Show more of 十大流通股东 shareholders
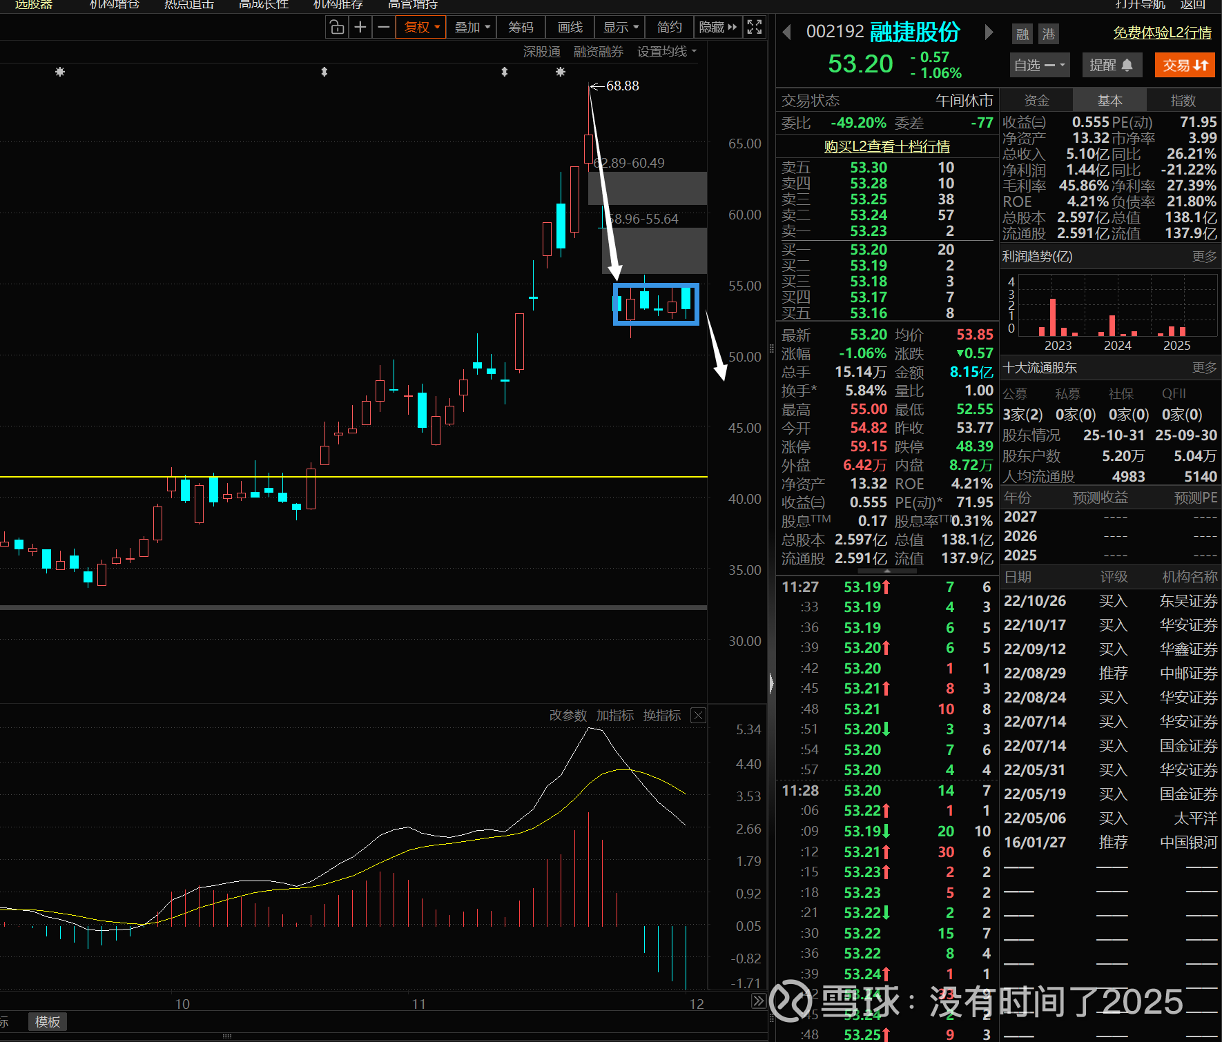Viewport: 1222px width, 1042px height. (1204, 368)
